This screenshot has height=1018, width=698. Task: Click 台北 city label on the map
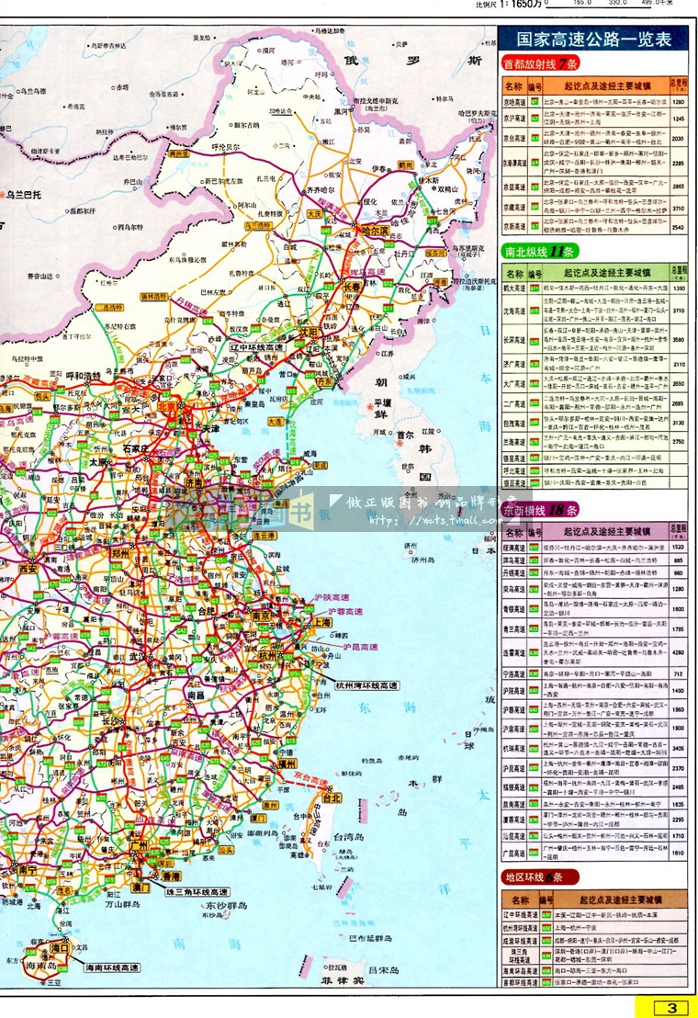coord(332,797)
